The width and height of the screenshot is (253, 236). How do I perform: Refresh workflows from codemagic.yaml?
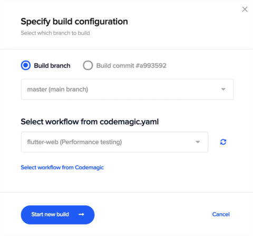coord(223,142)
